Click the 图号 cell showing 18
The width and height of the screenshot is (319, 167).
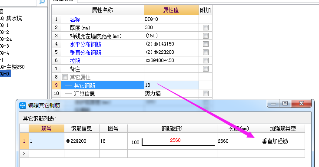point(113,141)
